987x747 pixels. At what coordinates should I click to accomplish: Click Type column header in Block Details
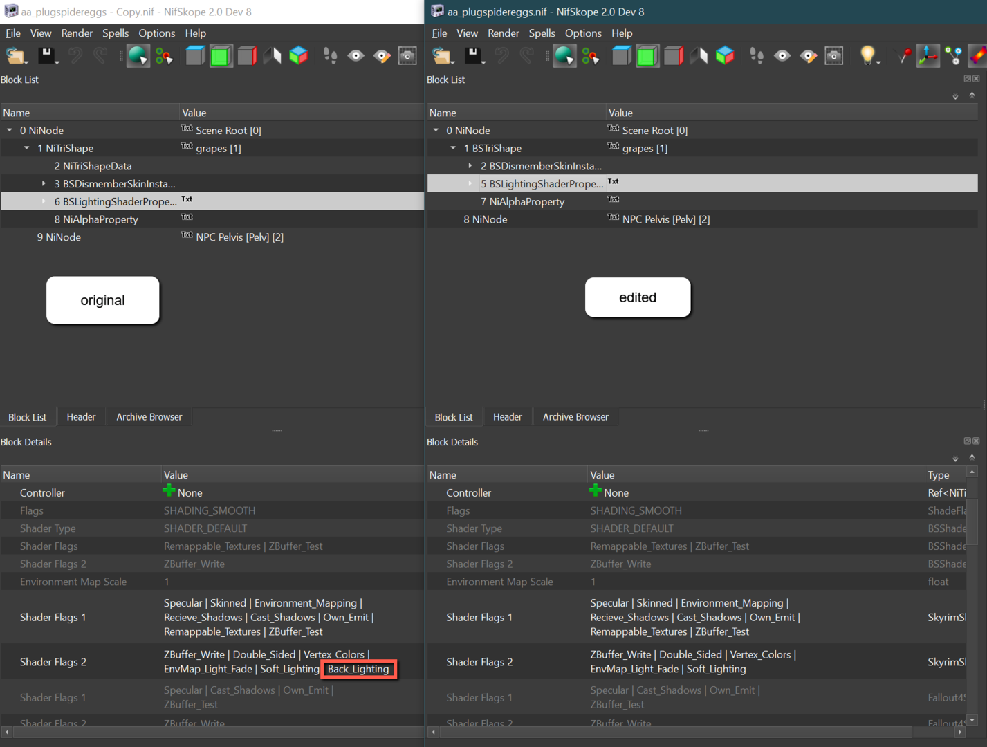pyautogui.click(x=946, y=475)
